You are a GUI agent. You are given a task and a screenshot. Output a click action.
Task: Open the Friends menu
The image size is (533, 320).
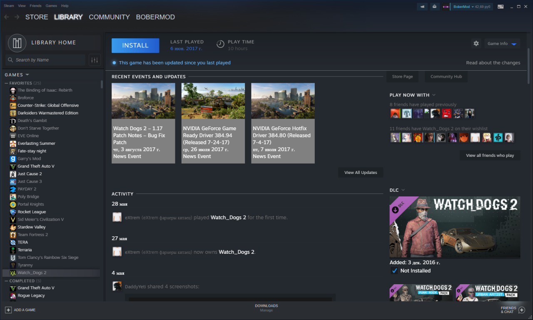pos(36,6)
